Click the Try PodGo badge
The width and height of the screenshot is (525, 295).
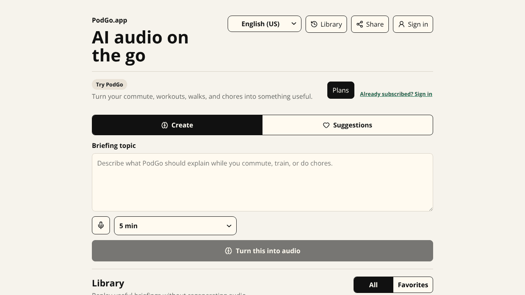tap(110, 84)
